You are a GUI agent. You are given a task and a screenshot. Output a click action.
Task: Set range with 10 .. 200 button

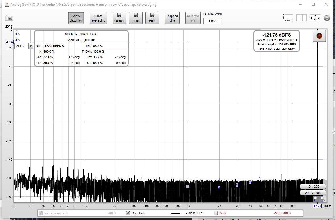coord(313,187)
